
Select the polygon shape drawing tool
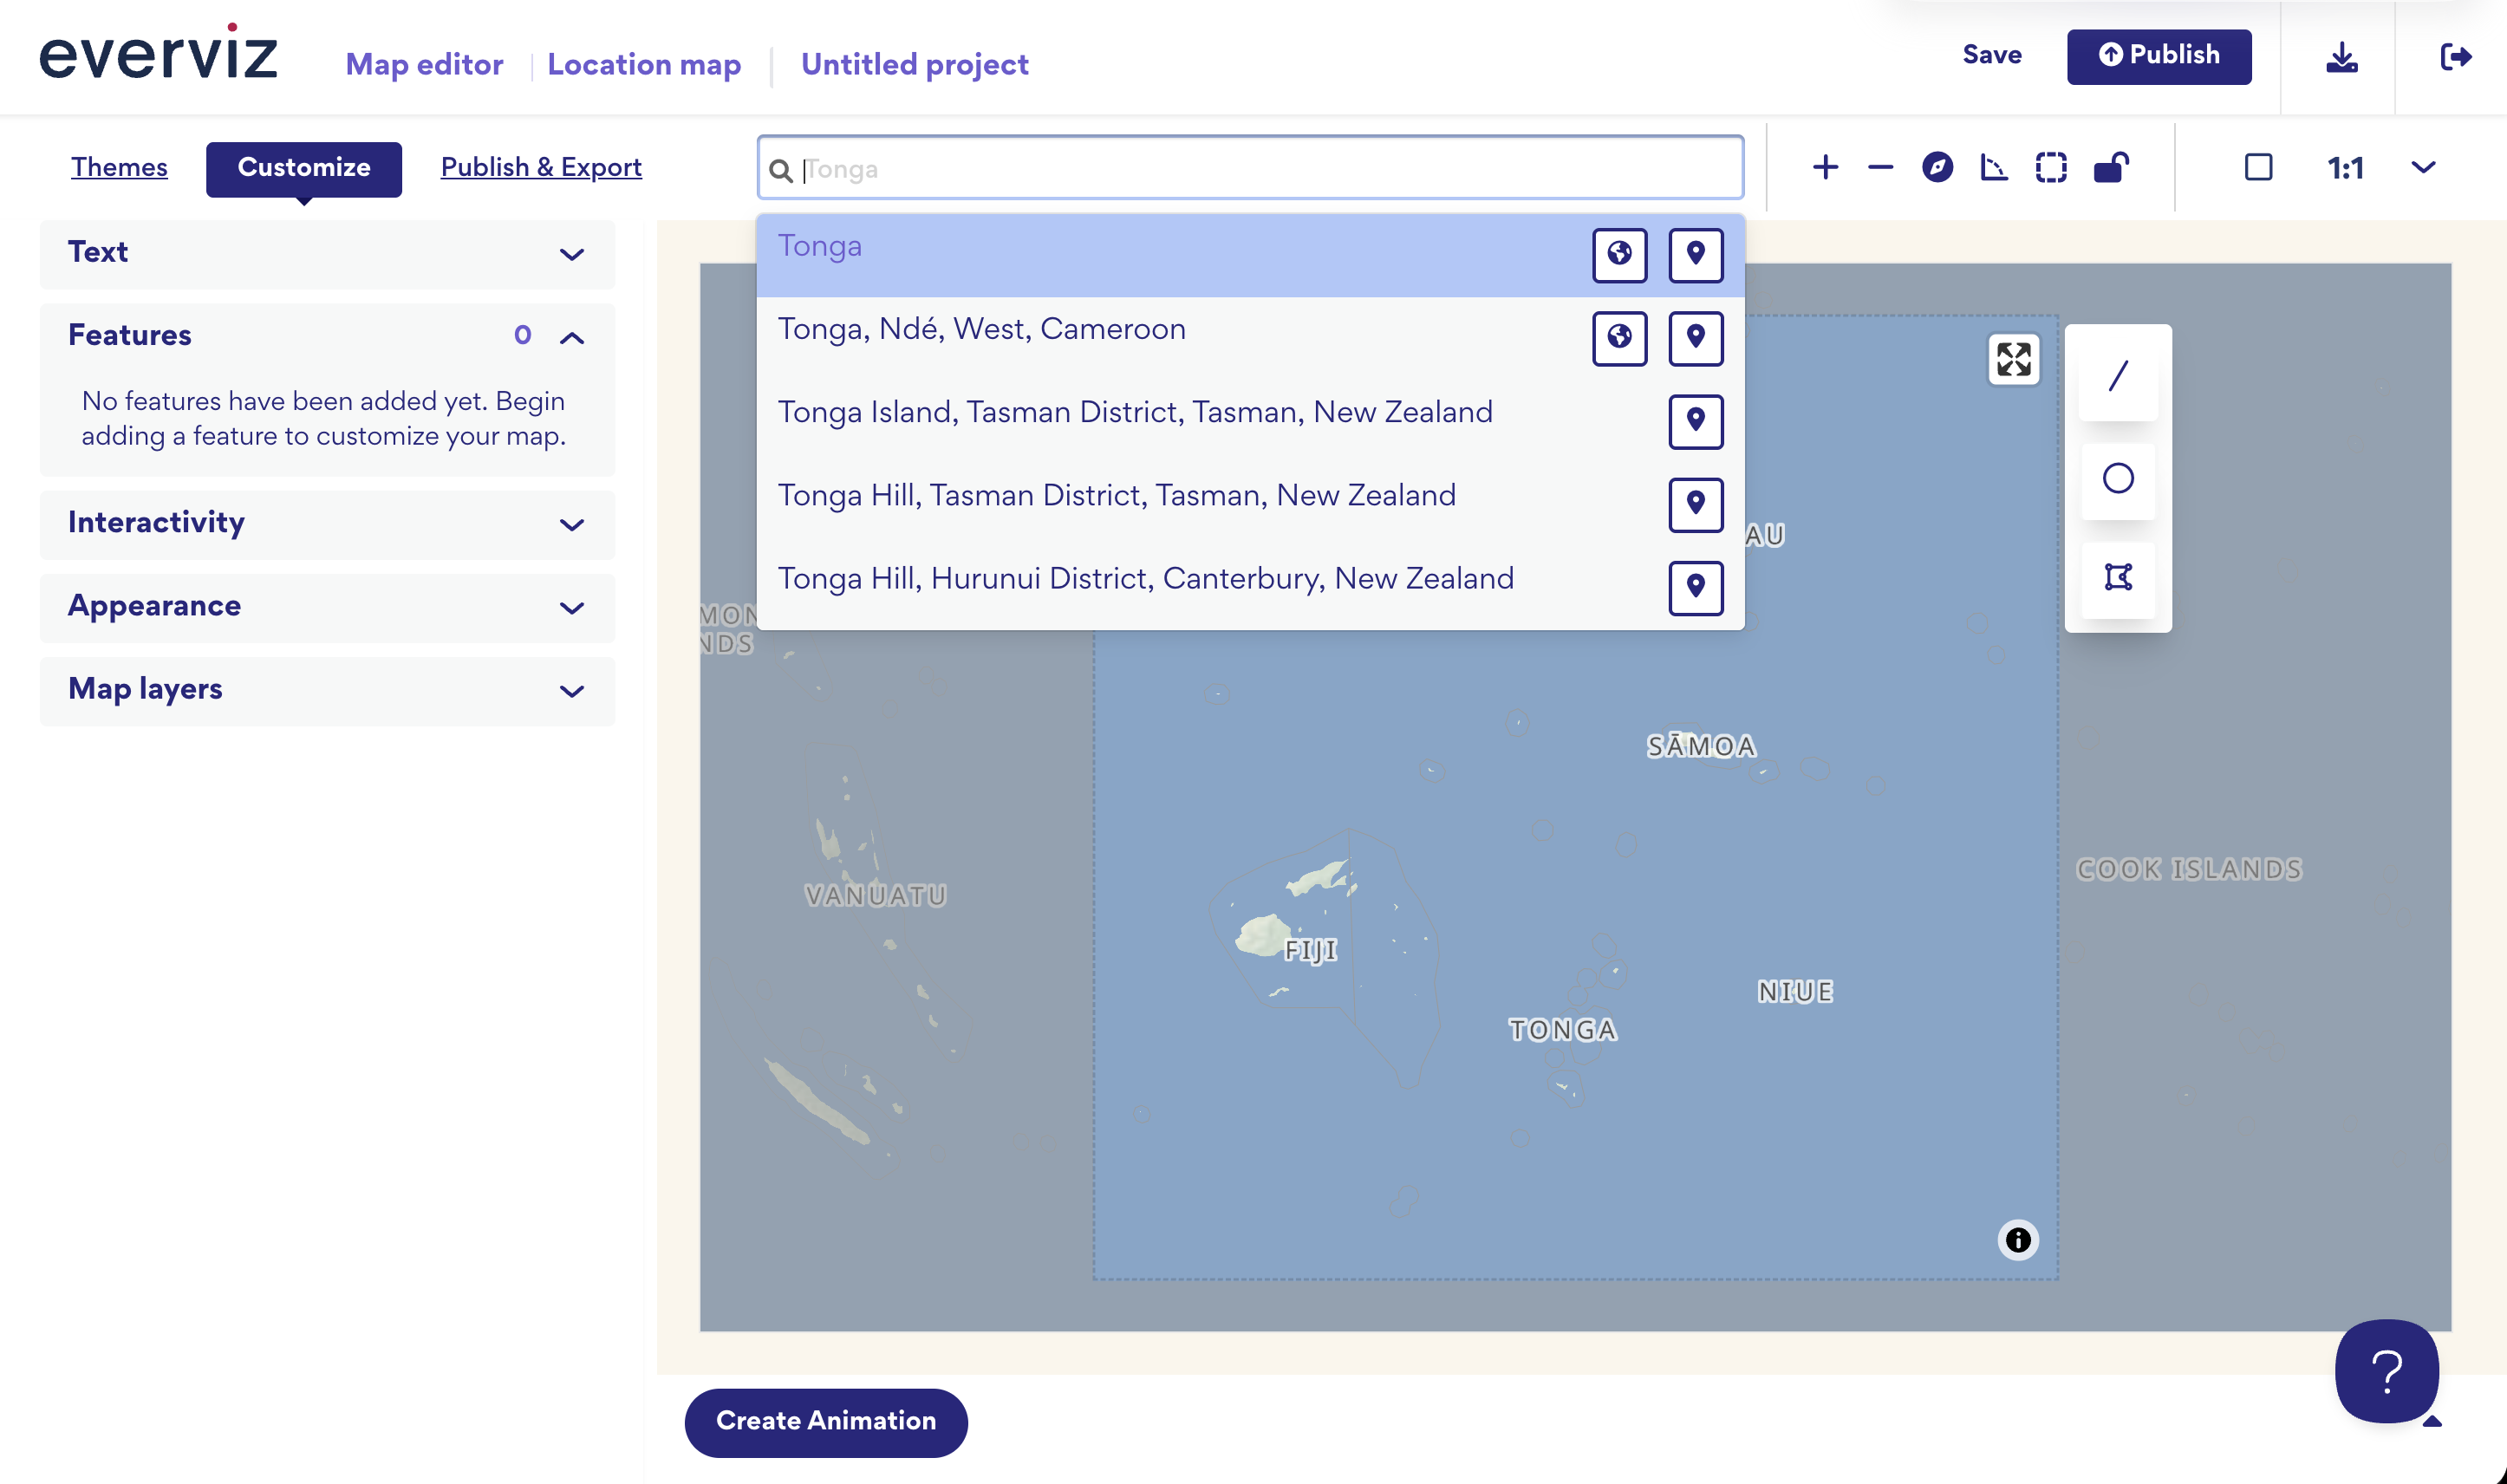[2117, 577]
